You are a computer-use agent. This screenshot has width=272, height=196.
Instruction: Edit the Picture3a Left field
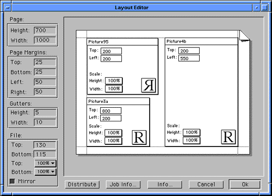[111, 118]
